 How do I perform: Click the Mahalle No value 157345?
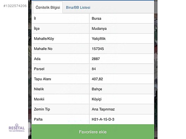pyautogui.click(x=98, y=49)
